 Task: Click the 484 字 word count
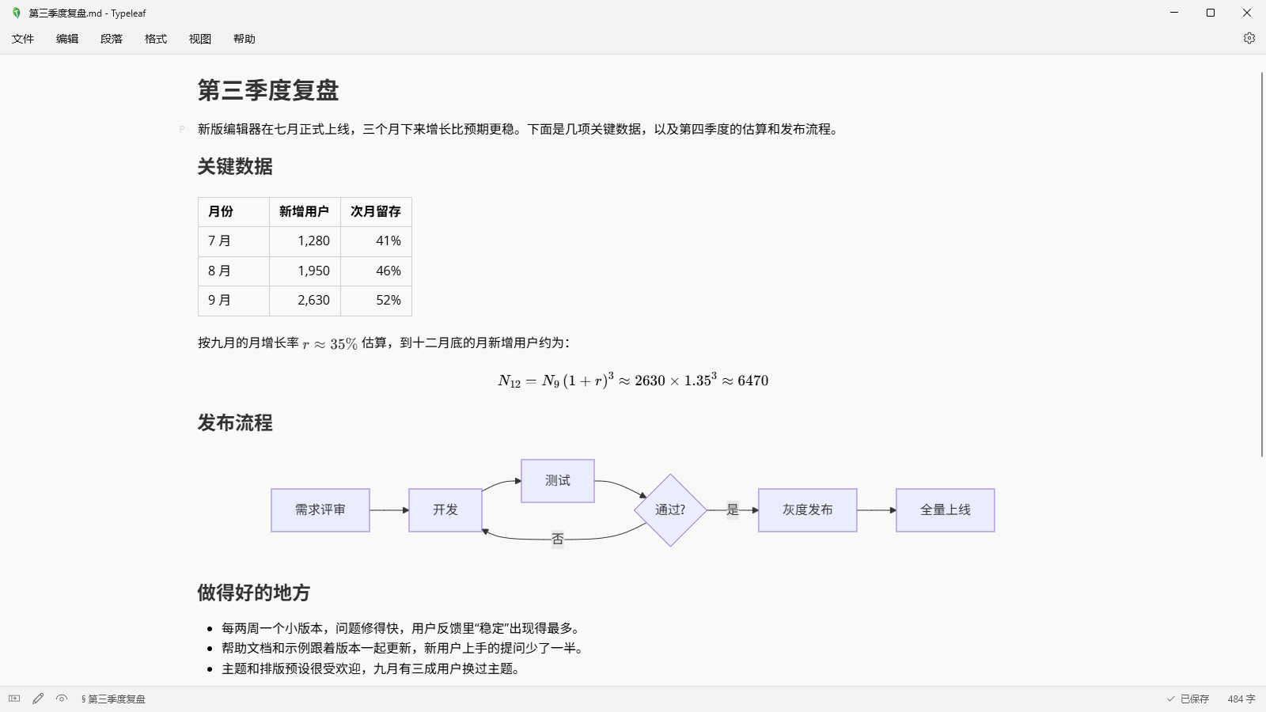[1241, 699]
